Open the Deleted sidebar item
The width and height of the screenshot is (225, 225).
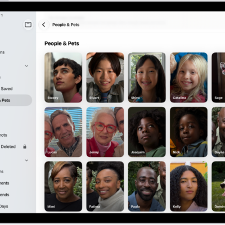(8, 147)
